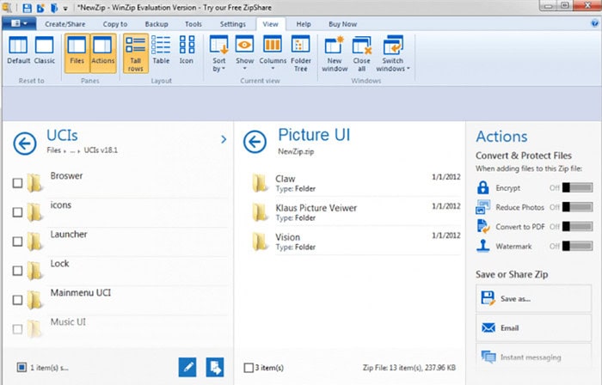
Task: Select the Table layout
Action: pyautogui.click(x=161, y=50)
